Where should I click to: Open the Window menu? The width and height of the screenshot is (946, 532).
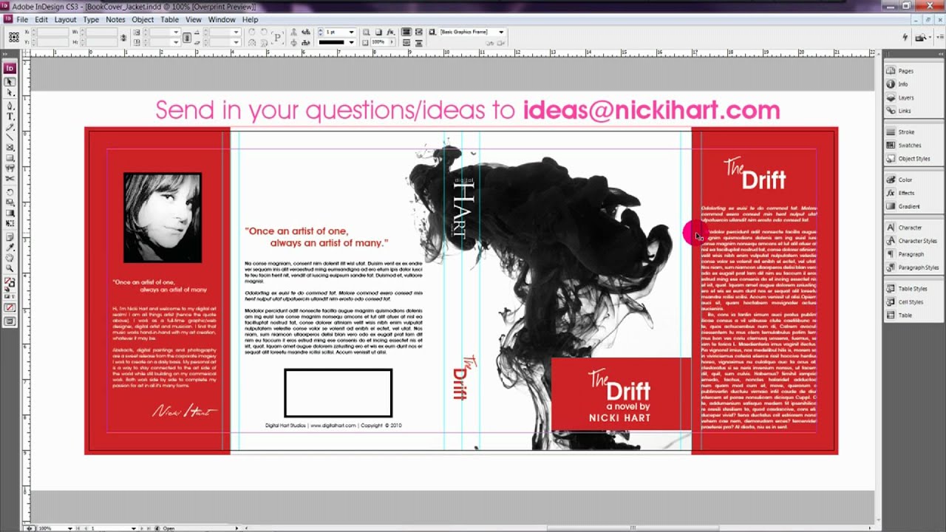pos(222,19)
